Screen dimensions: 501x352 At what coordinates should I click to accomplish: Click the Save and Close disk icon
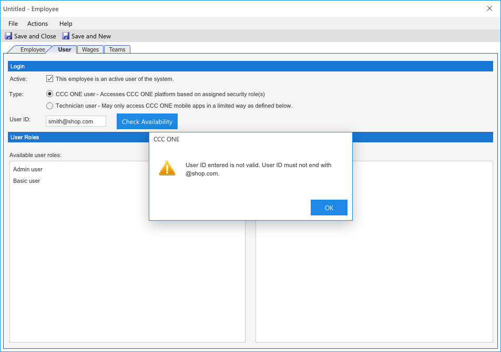coord(8,36)
